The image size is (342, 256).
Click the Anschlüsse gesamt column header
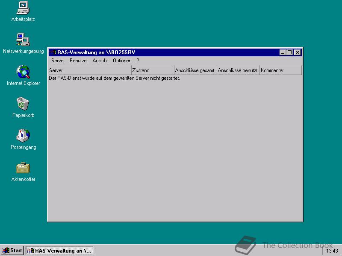click(x=195, y=70)
